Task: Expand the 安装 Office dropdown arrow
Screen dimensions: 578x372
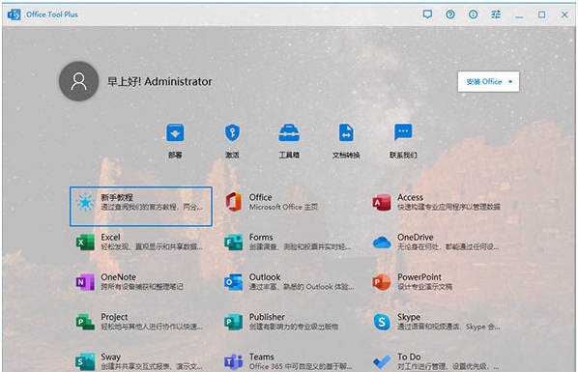Action: pos(510,81)
